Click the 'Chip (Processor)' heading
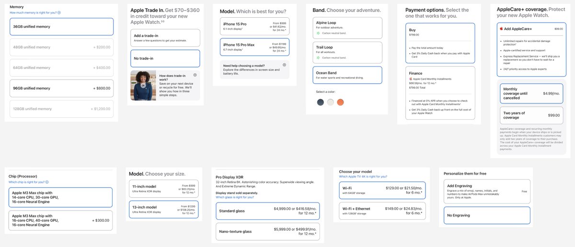Viewport: 575px width, 247px height. click(23, 176)
